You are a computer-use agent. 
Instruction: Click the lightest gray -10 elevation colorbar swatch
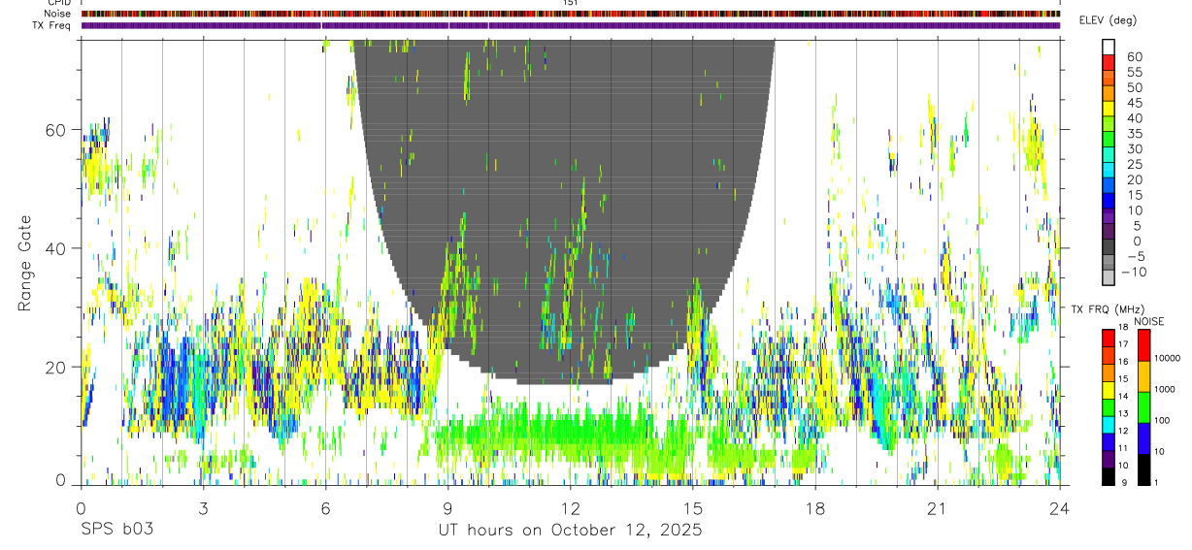click(x=1109, y=279)
